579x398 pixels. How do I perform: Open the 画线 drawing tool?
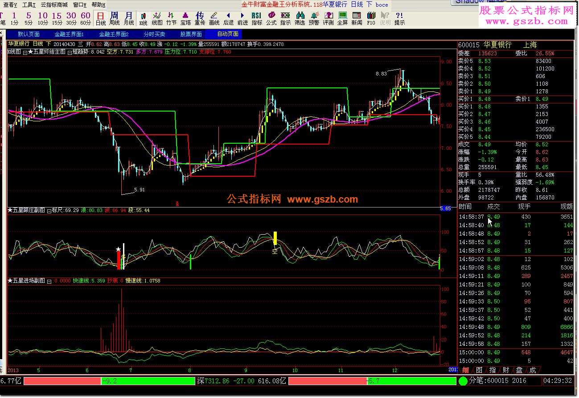(x=214, y=18)
